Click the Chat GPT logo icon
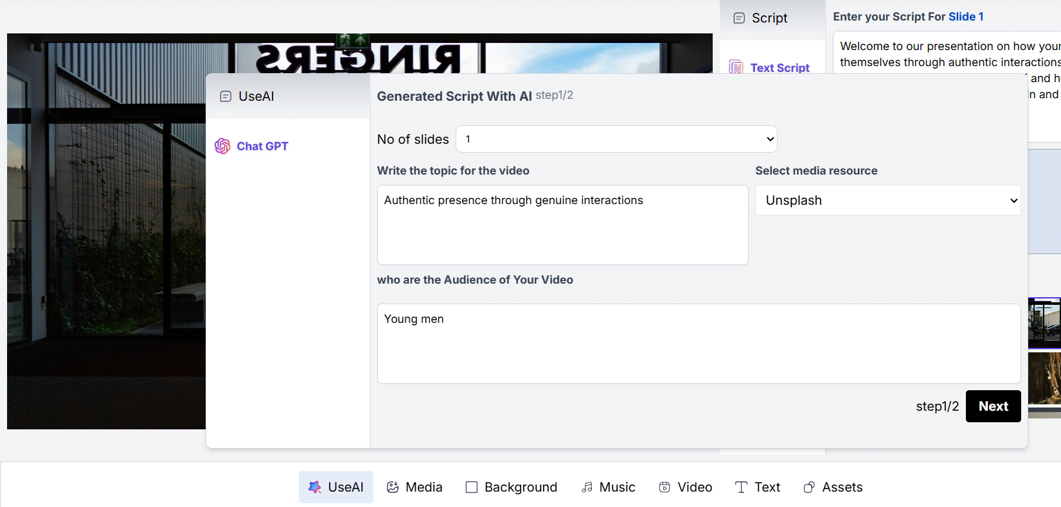The width and height of the screenshot is (1061, 507). pos(222,146)
